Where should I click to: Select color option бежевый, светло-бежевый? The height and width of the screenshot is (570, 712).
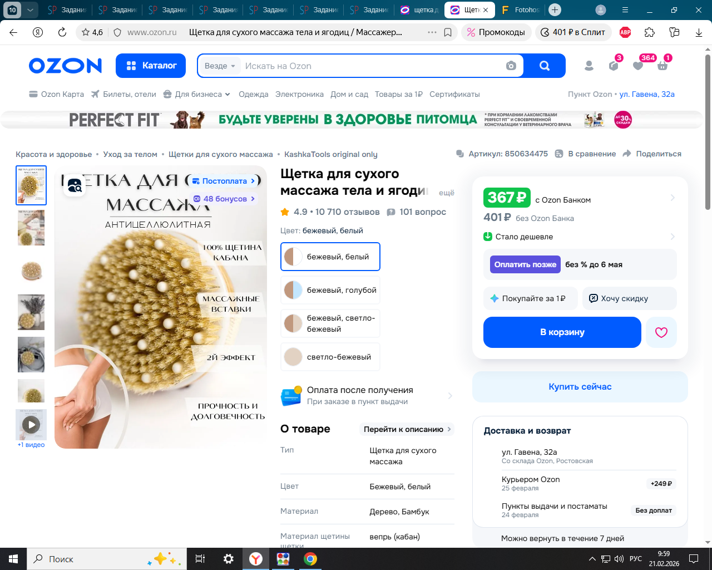(330, 323)
